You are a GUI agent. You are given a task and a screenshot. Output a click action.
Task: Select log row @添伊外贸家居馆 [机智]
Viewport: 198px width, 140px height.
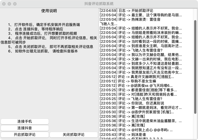(137, 112)
